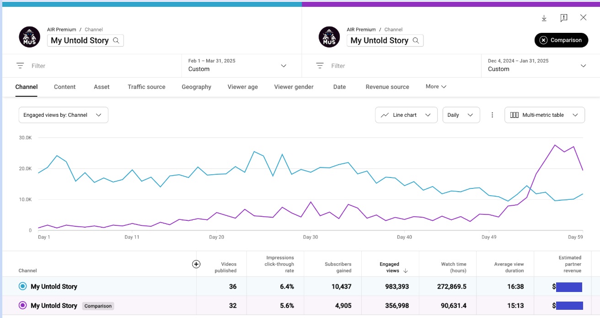Screen dimensions: 600x318
Task: Click the Multi-metric table selector
Action: [x=545, y=115]
